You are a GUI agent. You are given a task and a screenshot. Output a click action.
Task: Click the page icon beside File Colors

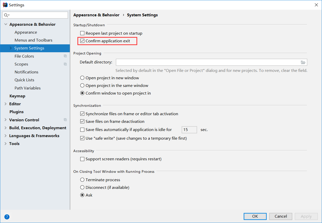[x=65, y=56]
